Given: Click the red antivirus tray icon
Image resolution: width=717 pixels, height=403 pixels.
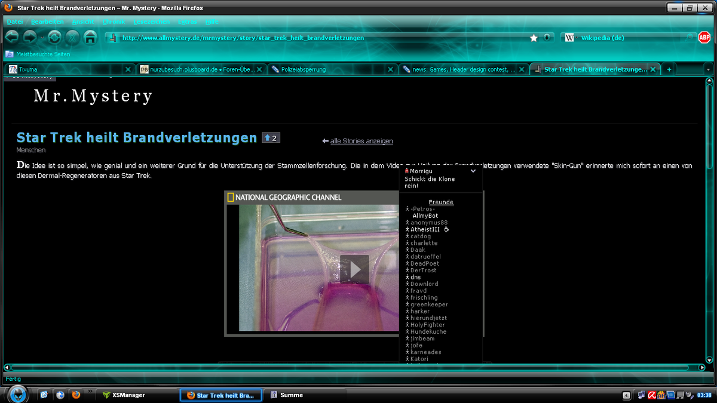Looking at the screenshot, I should [652, 395].
